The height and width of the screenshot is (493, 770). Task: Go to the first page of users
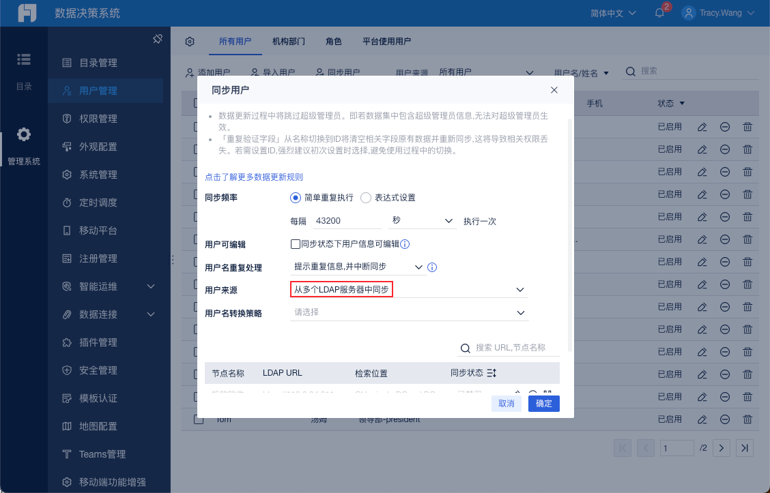(x=622, y=448)
